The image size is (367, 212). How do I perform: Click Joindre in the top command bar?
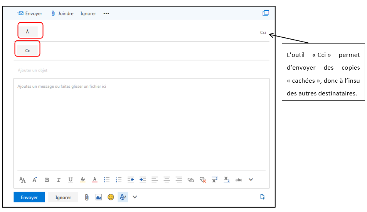coord(62,13)
